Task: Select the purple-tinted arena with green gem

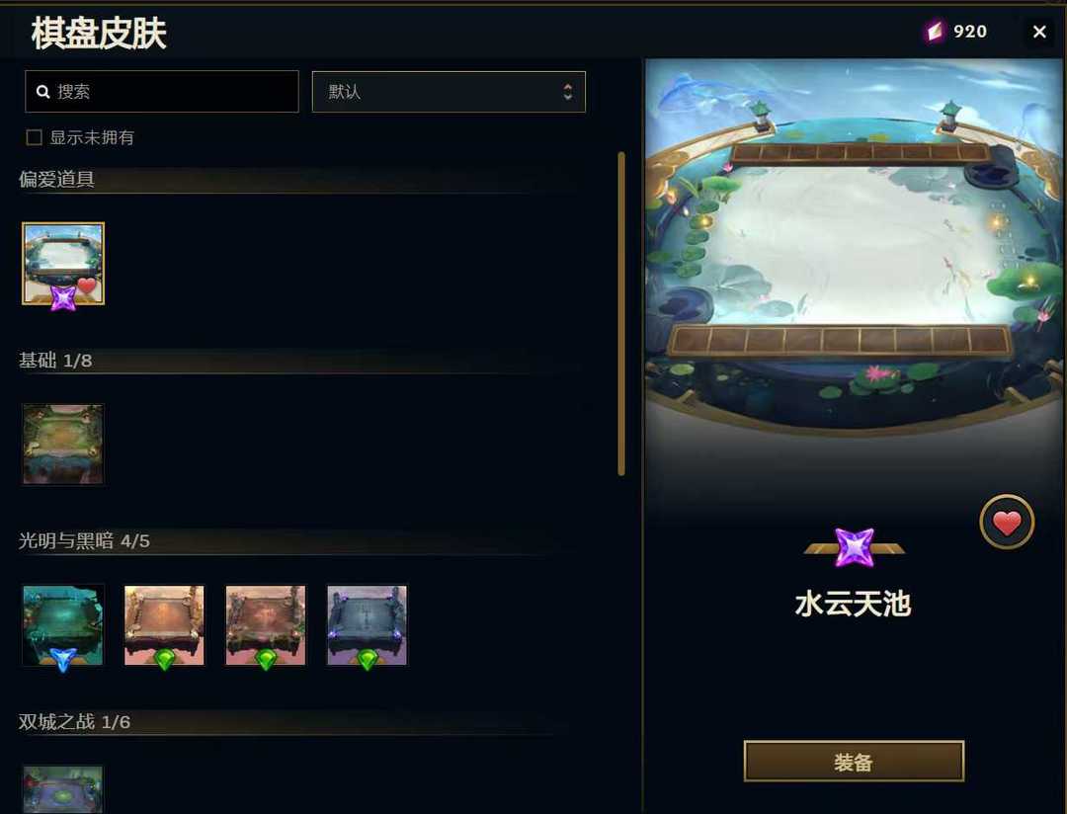Action: [x=367, y=624]
